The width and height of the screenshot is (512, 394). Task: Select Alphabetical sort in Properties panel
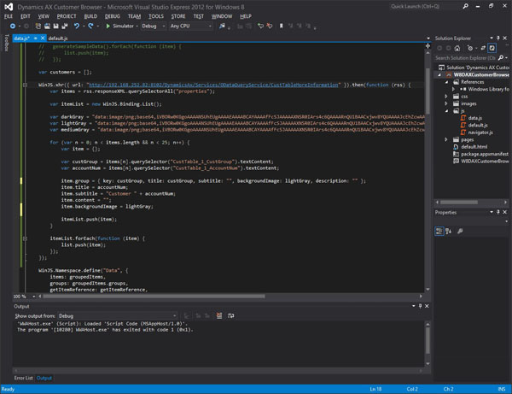pos(448,231)
